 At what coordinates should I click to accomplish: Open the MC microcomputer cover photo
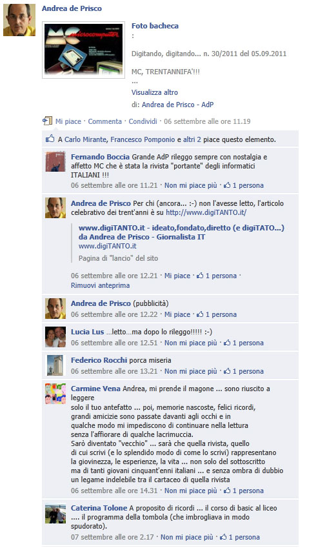83,50
